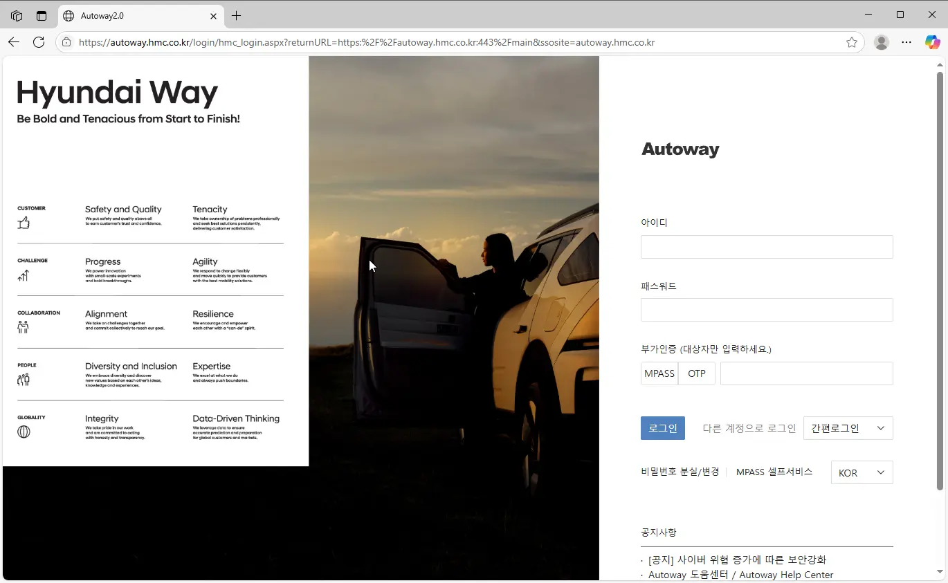
Task: Reload the page with refresh icon
Action: click(39, 42)
